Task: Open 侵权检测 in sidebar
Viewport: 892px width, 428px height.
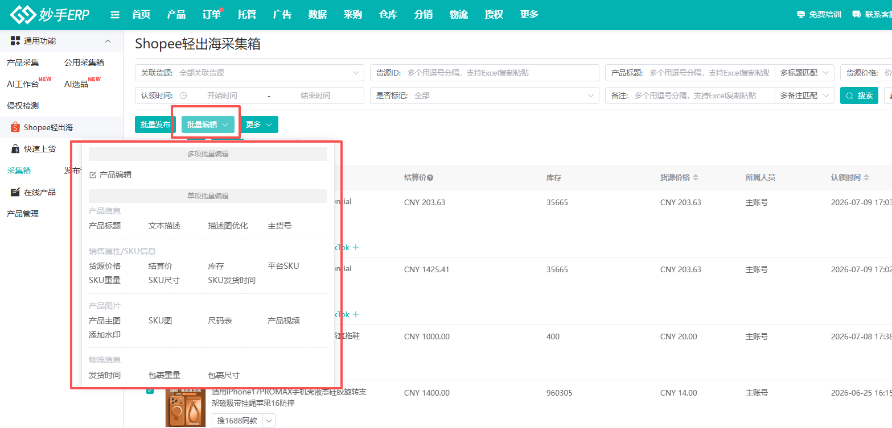Action: pos(23,106)
